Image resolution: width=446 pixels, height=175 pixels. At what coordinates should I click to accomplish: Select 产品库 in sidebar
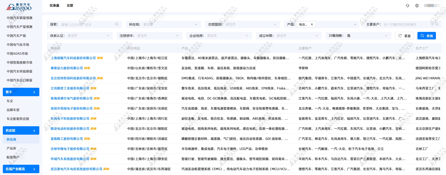click(x=11, y=148)
